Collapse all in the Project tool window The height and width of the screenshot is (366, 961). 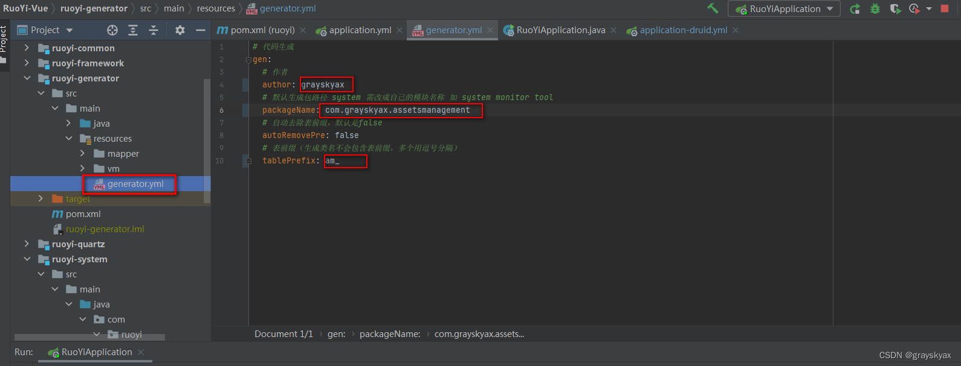coord(154,30)
